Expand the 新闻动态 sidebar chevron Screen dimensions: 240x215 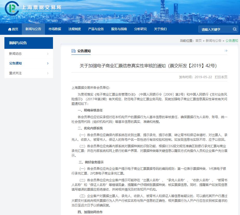pyautogui.click(x=48, y=54)
